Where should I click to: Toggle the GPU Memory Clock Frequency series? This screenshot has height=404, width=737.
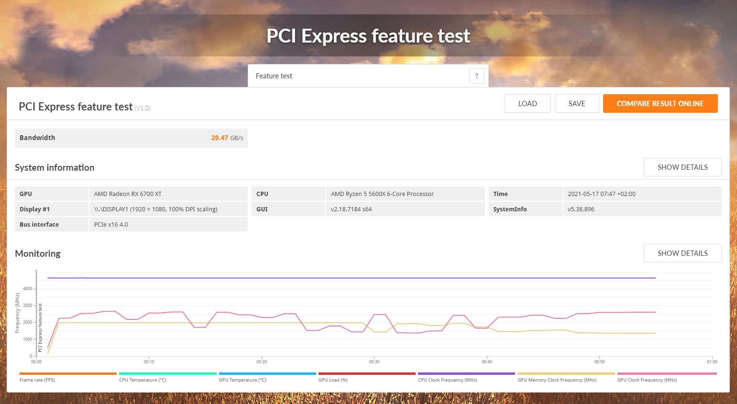[x=565, y=377]
